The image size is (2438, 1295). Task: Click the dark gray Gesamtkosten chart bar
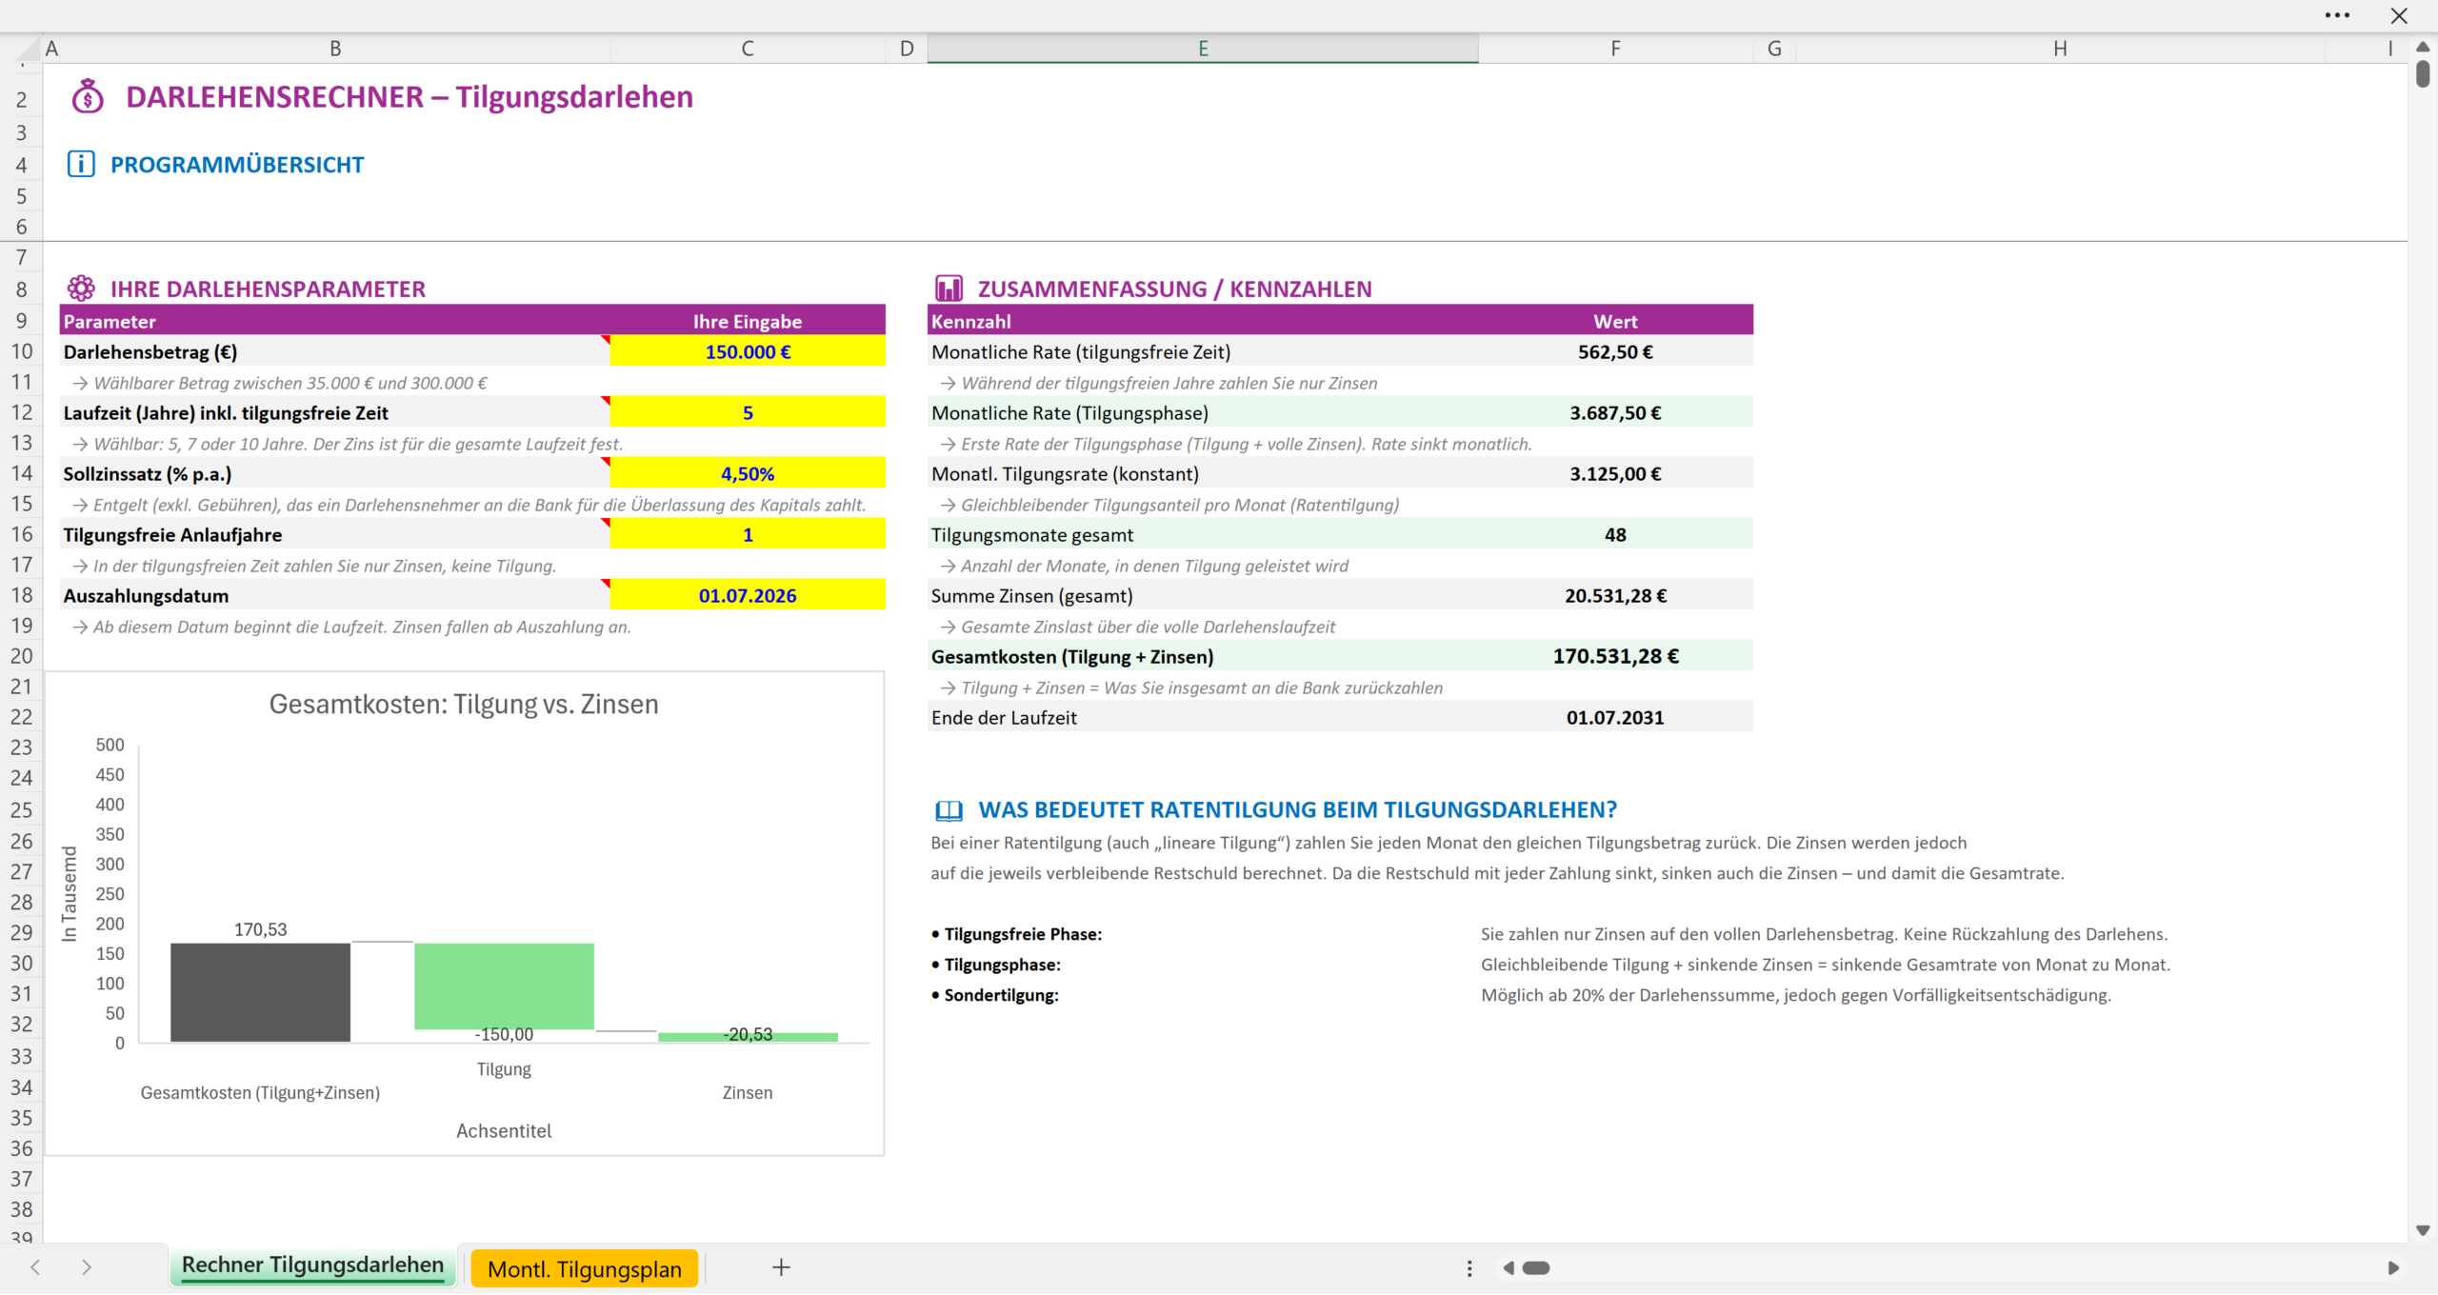(260, 991)
